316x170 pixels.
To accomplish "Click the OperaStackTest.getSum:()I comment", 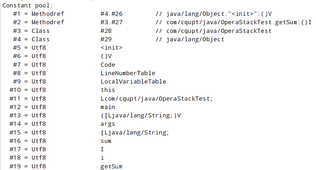I will [x=234, y=22].
